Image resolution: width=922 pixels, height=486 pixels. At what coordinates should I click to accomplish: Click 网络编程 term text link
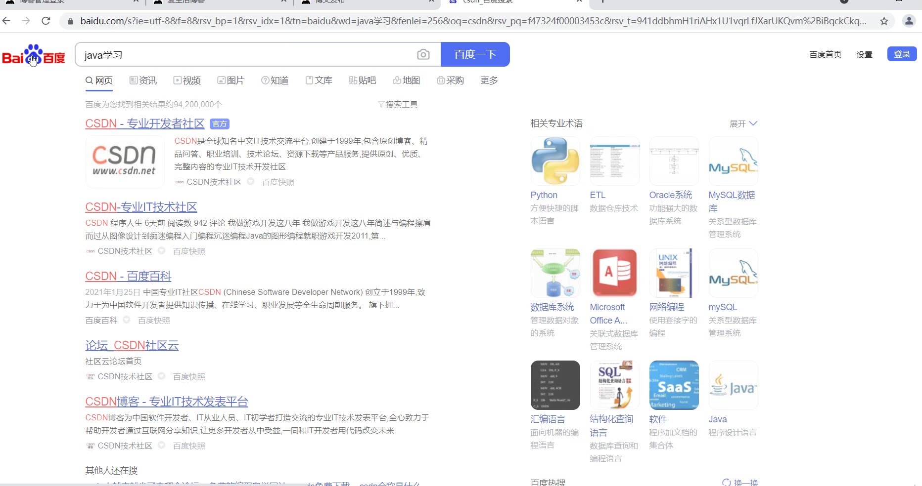667,307
